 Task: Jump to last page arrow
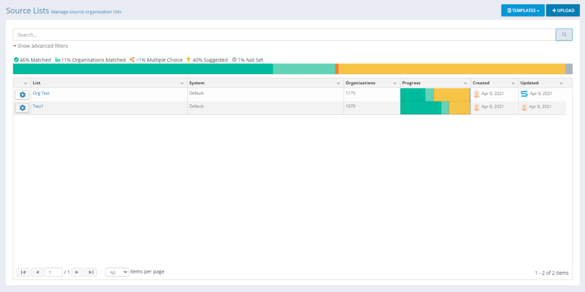pyautogui.click(x=91, y=272)
